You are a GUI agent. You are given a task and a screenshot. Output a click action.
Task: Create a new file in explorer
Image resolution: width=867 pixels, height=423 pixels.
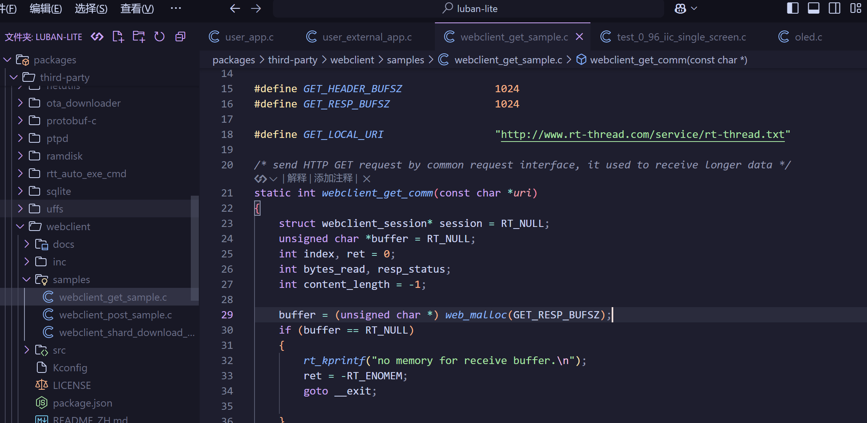coord(118,37)
